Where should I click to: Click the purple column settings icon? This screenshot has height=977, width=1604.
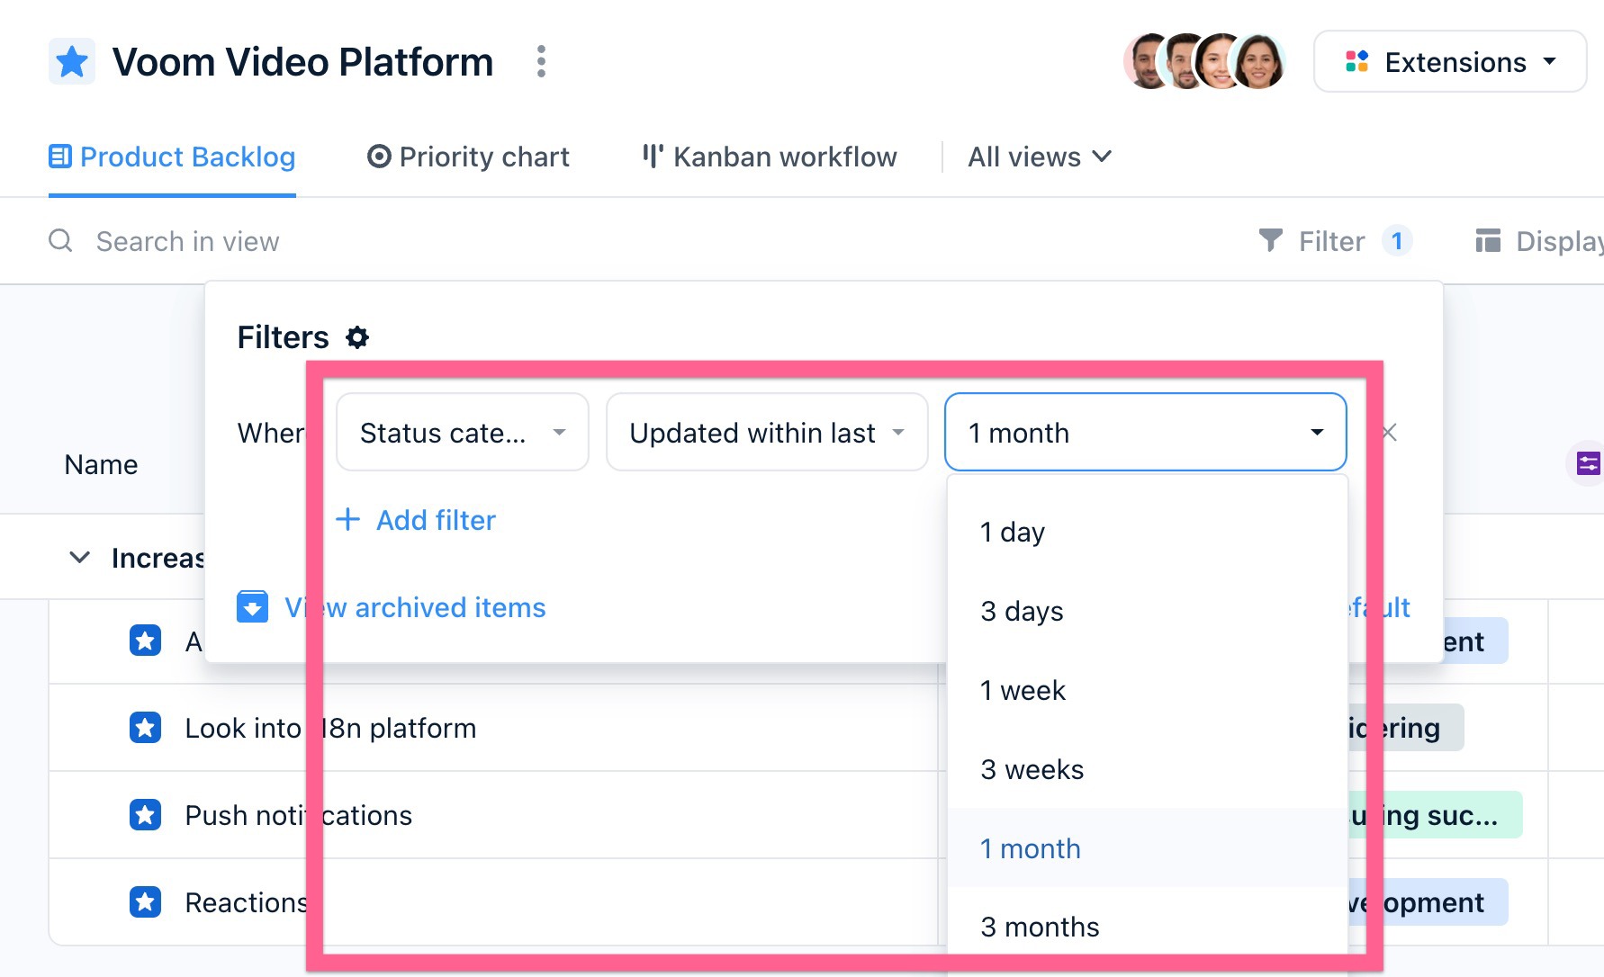1588,464
